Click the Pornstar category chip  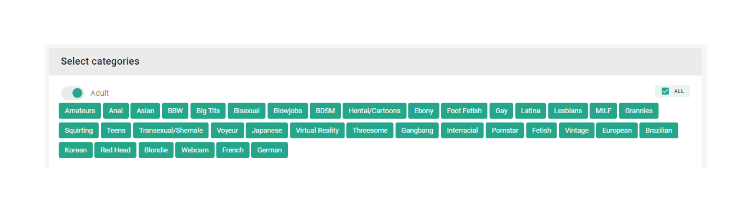coord(505,131)
